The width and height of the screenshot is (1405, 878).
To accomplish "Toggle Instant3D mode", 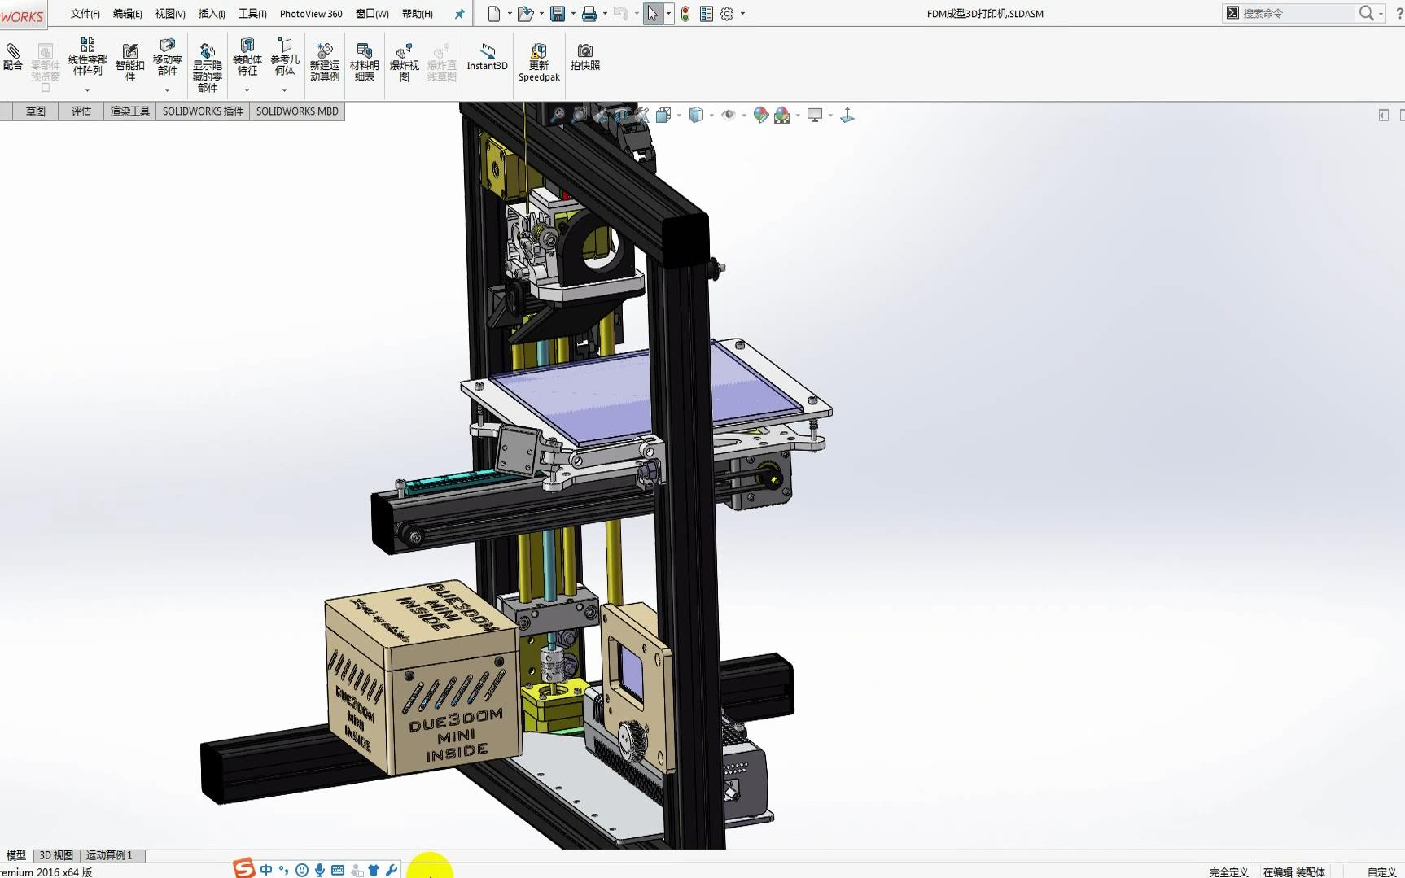I will point(487,57).
